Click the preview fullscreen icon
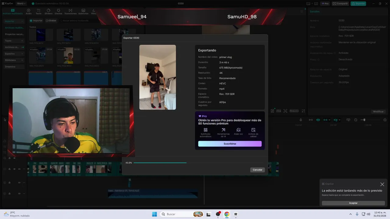The height and width of the screenshot is (219, 390). click(303, 111)
